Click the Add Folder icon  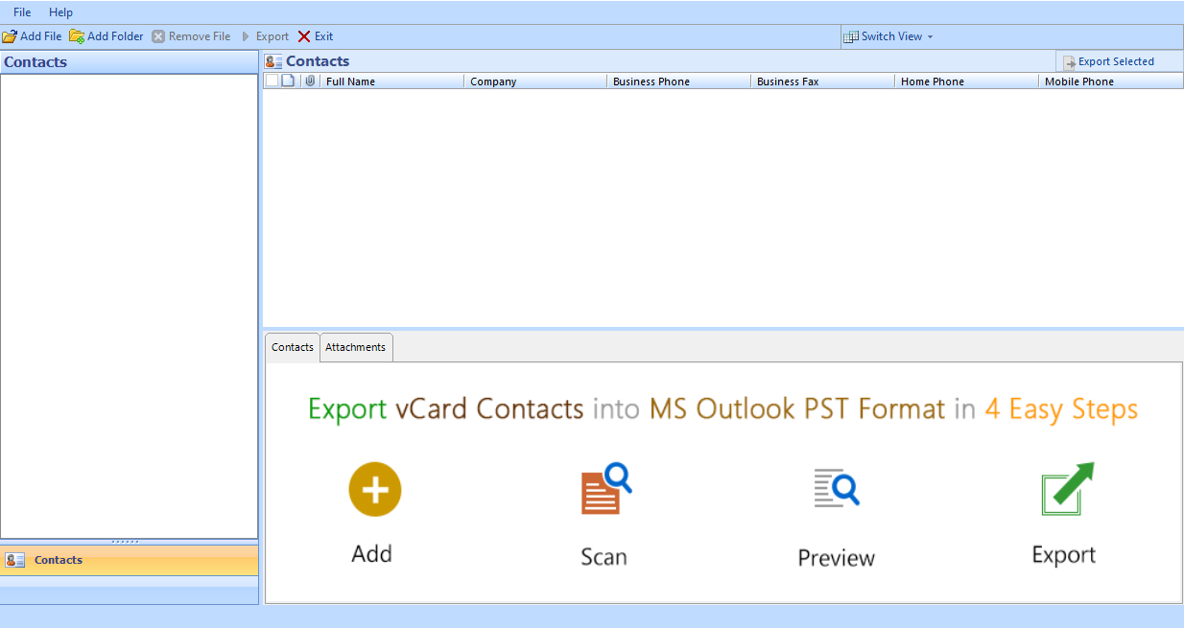76,36
